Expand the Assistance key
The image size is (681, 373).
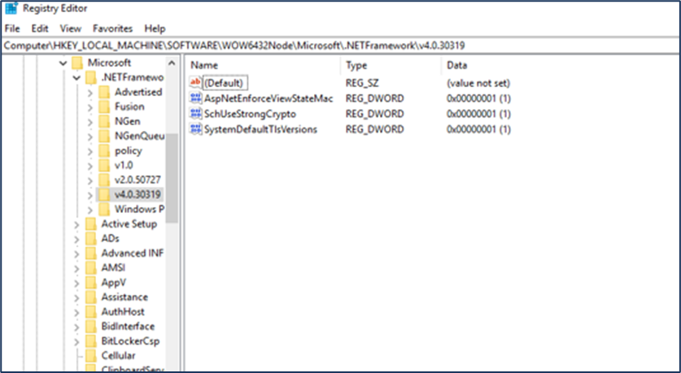[x=76, y=297]
